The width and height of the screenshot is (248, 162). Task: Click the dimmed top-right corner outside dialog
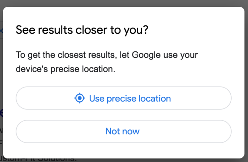coord(246,2)
